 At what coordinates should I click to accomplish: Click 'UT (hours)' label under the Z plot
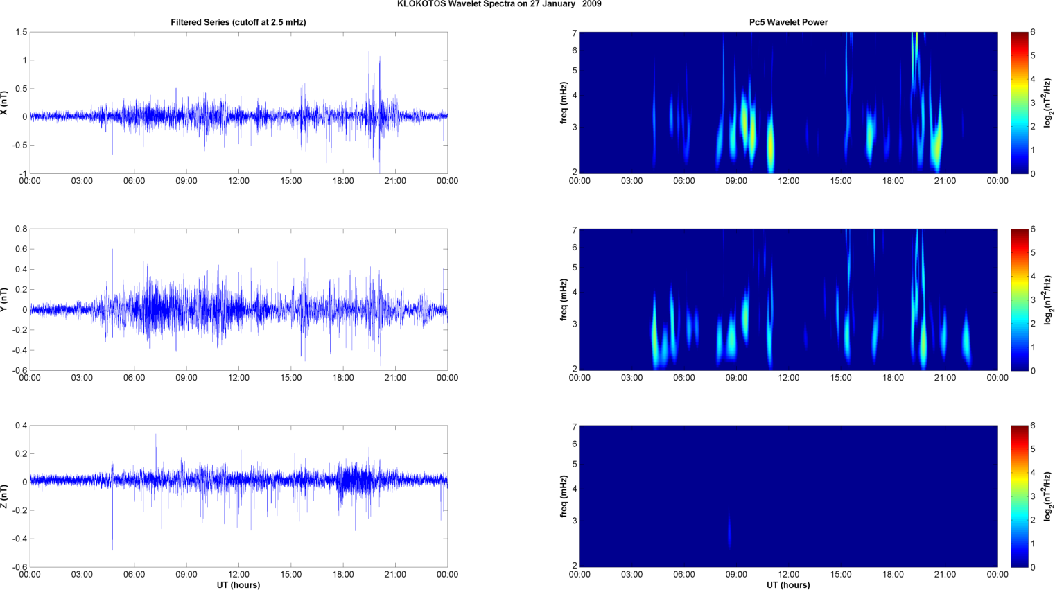point(238,585)
